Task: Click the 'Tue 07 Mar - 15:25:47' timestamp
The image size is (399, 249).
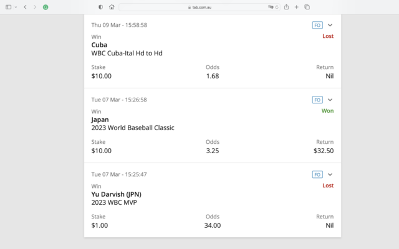Action: (x=119, y=174)
